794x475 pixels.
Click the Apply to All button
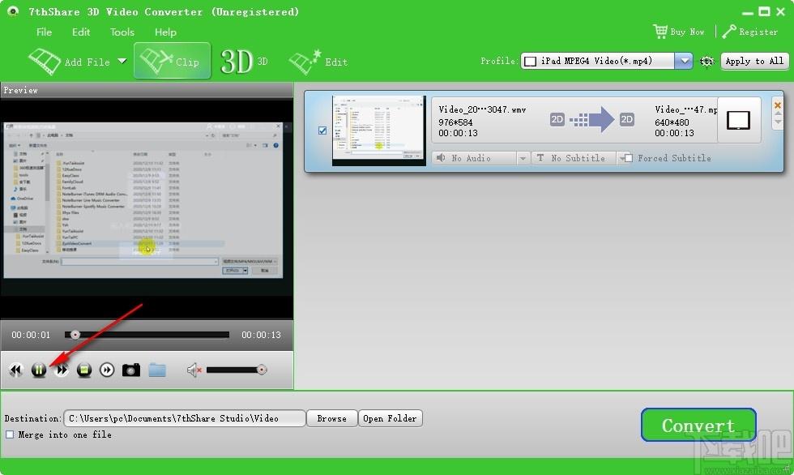754,61
